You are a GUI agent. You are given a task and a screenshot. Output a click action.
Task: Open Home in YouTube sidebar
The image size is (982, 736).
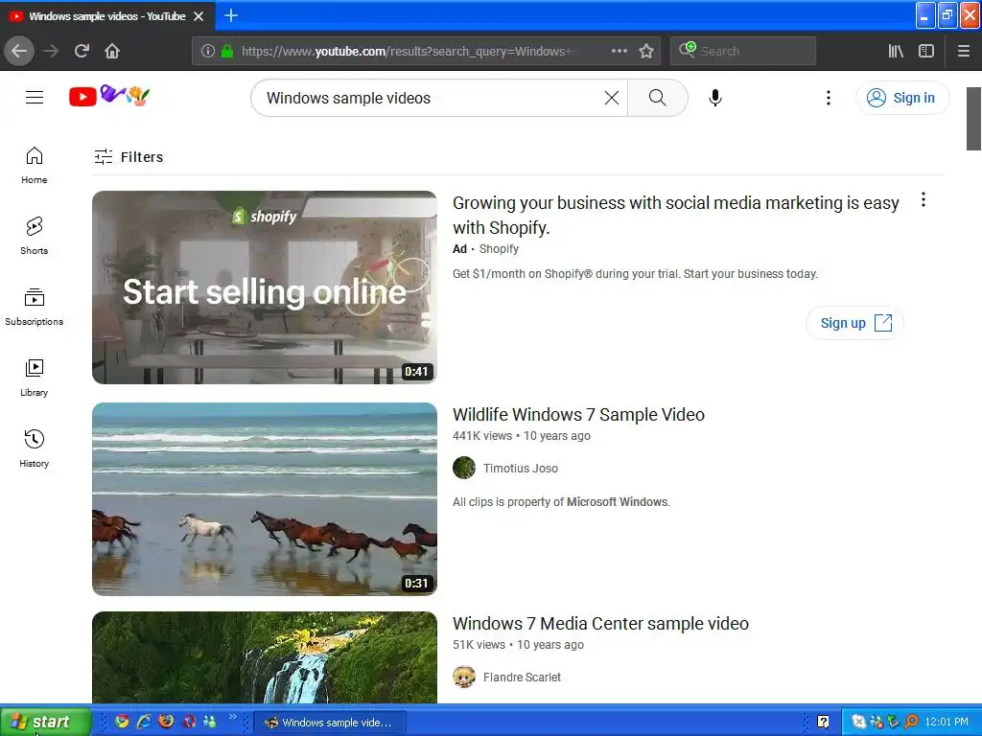click(34, 165)
